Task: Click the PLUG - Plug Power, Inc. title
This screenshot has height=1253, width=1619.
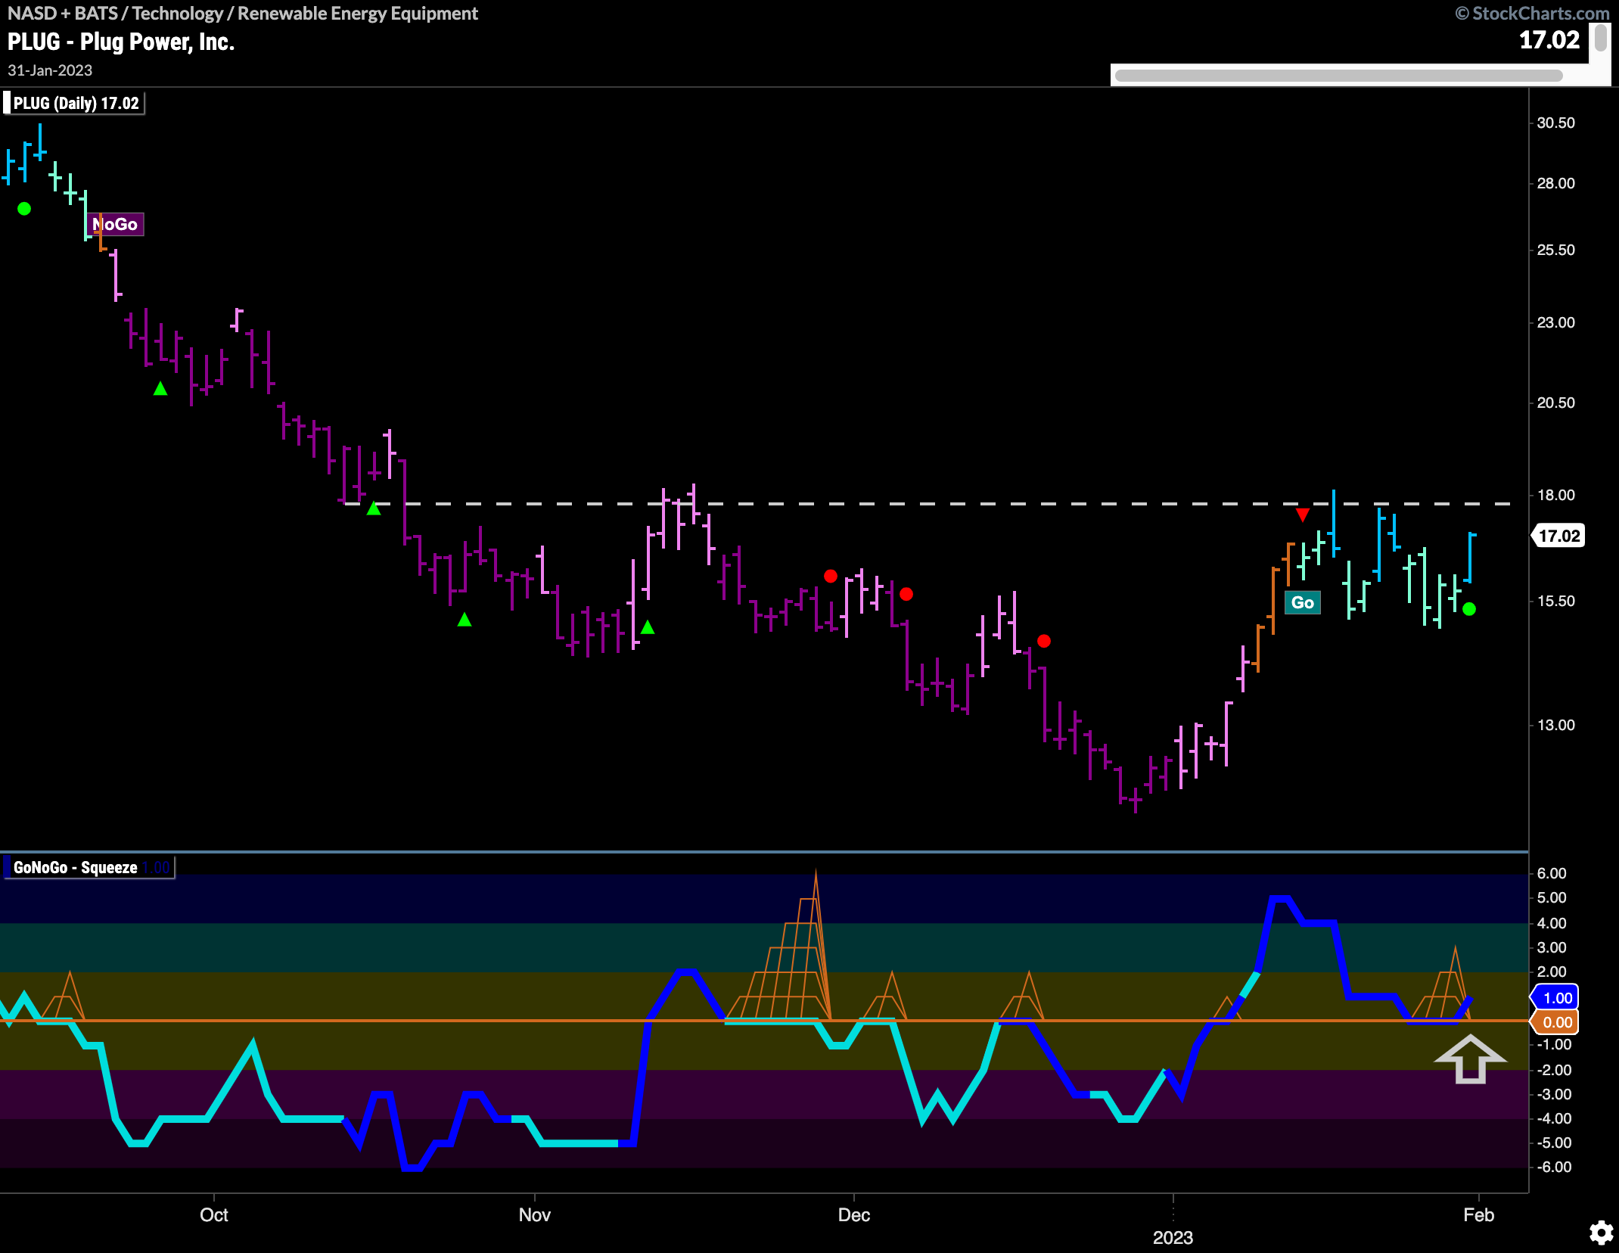Action: pyautogui.click(x=121, y=42)
